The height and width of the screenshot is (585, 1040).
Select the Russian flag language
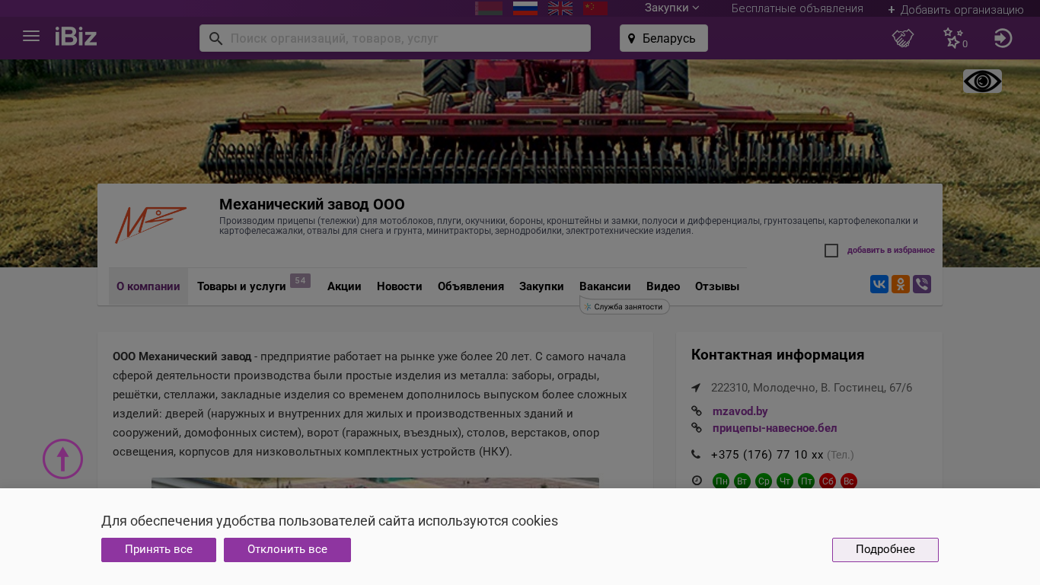(525, 8)
